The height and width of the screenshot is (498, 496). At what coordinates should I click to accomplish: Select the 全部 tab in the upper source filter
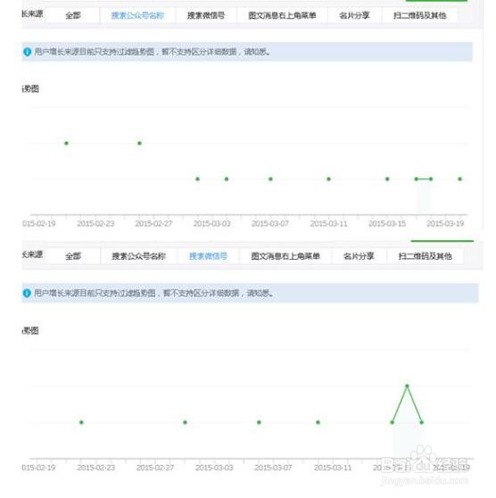73,15
